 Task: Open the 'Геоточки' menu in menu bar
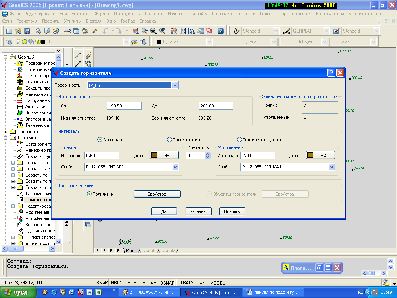[245, 14]
